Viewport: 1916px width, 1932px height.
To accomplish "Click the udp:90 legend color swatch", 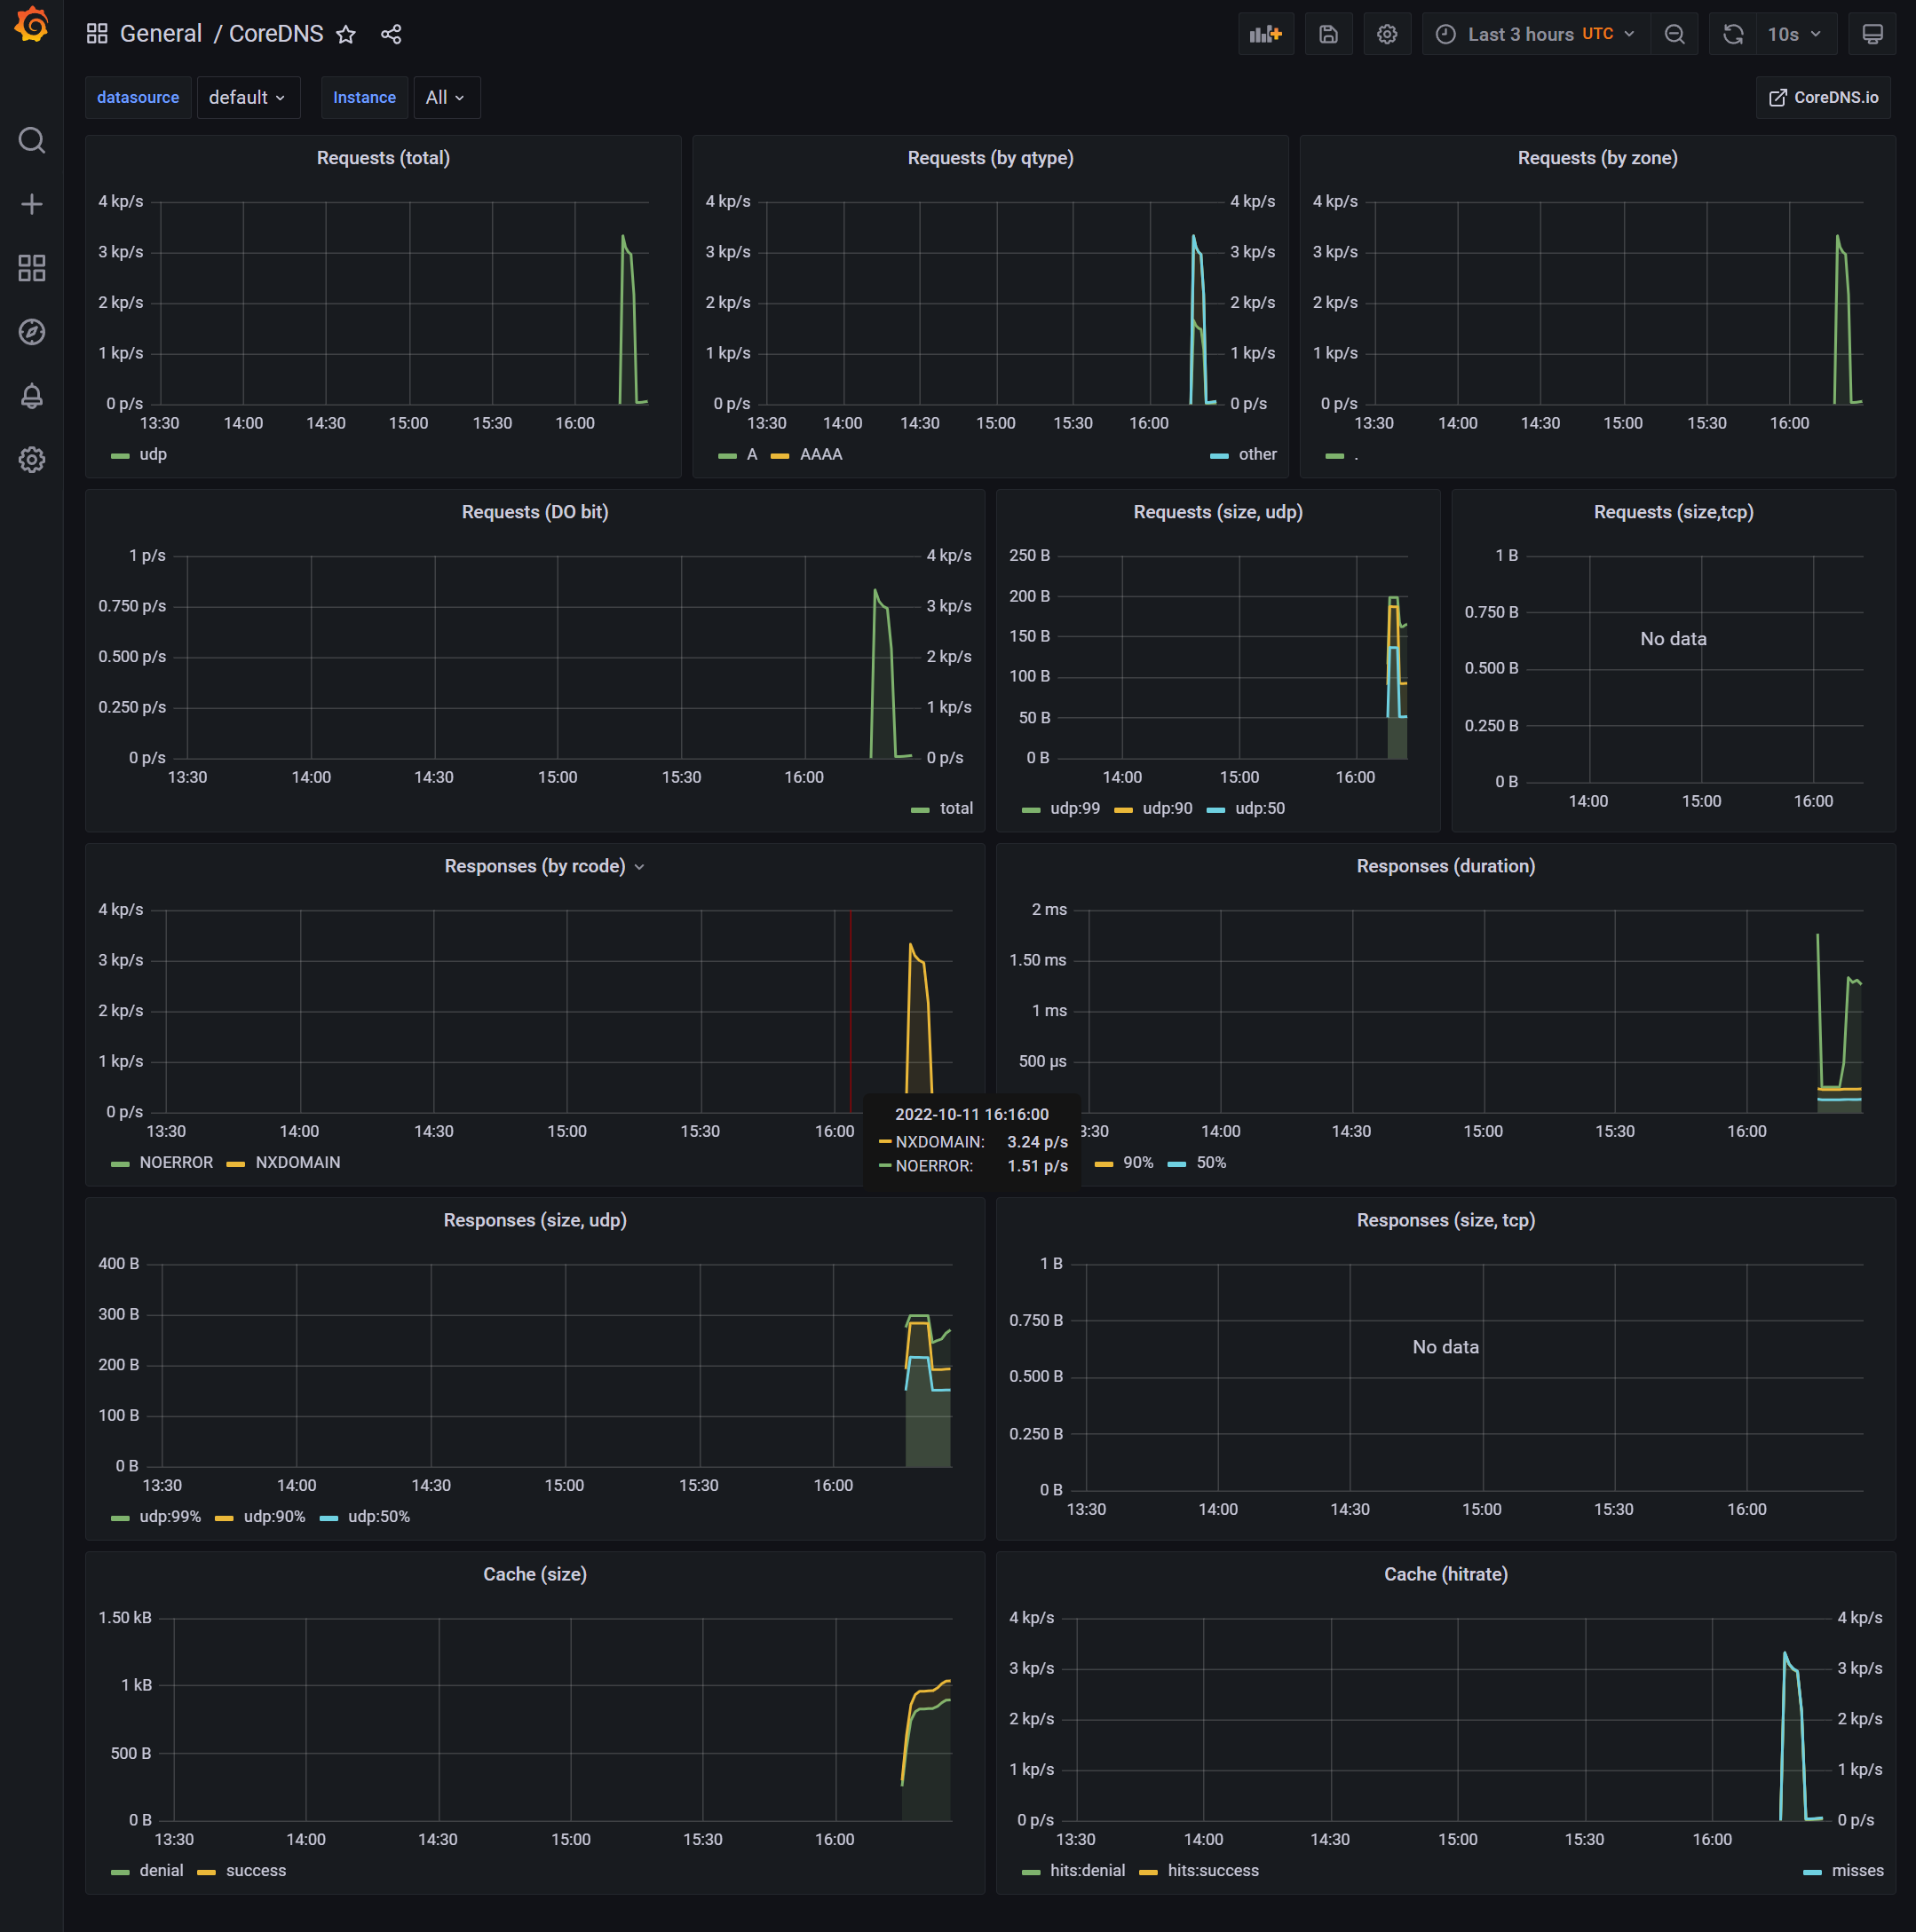I will pyautogui.click(x=1124, y=809).
